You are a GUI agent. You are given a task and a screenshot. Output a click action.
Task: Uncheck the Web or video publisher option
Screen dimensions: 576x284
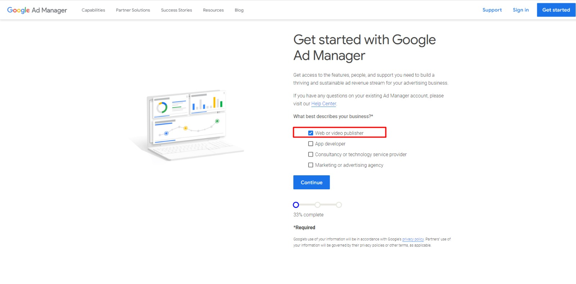click(311, 133)
